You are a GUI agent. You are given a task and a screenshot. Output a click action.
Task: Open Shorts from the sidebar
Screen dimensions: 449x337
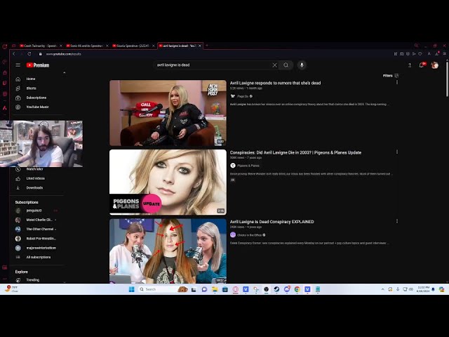pyautogui.click(x=32, y=88)
